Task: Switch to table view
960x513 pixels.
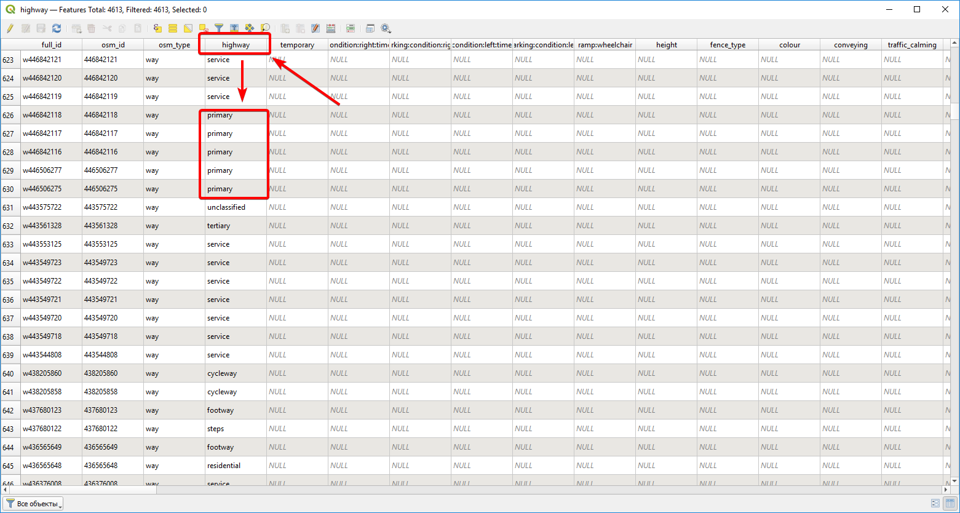Action: [x=950, y=503]
